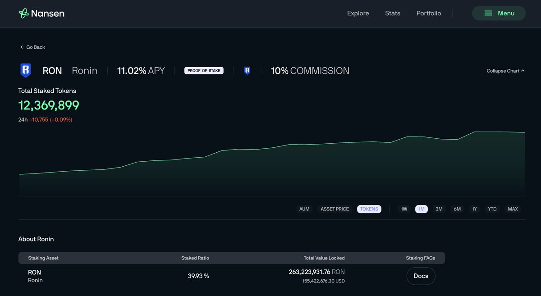Collapse the chart section
Viewport: 541px width, 296px height.
(505, 71)
